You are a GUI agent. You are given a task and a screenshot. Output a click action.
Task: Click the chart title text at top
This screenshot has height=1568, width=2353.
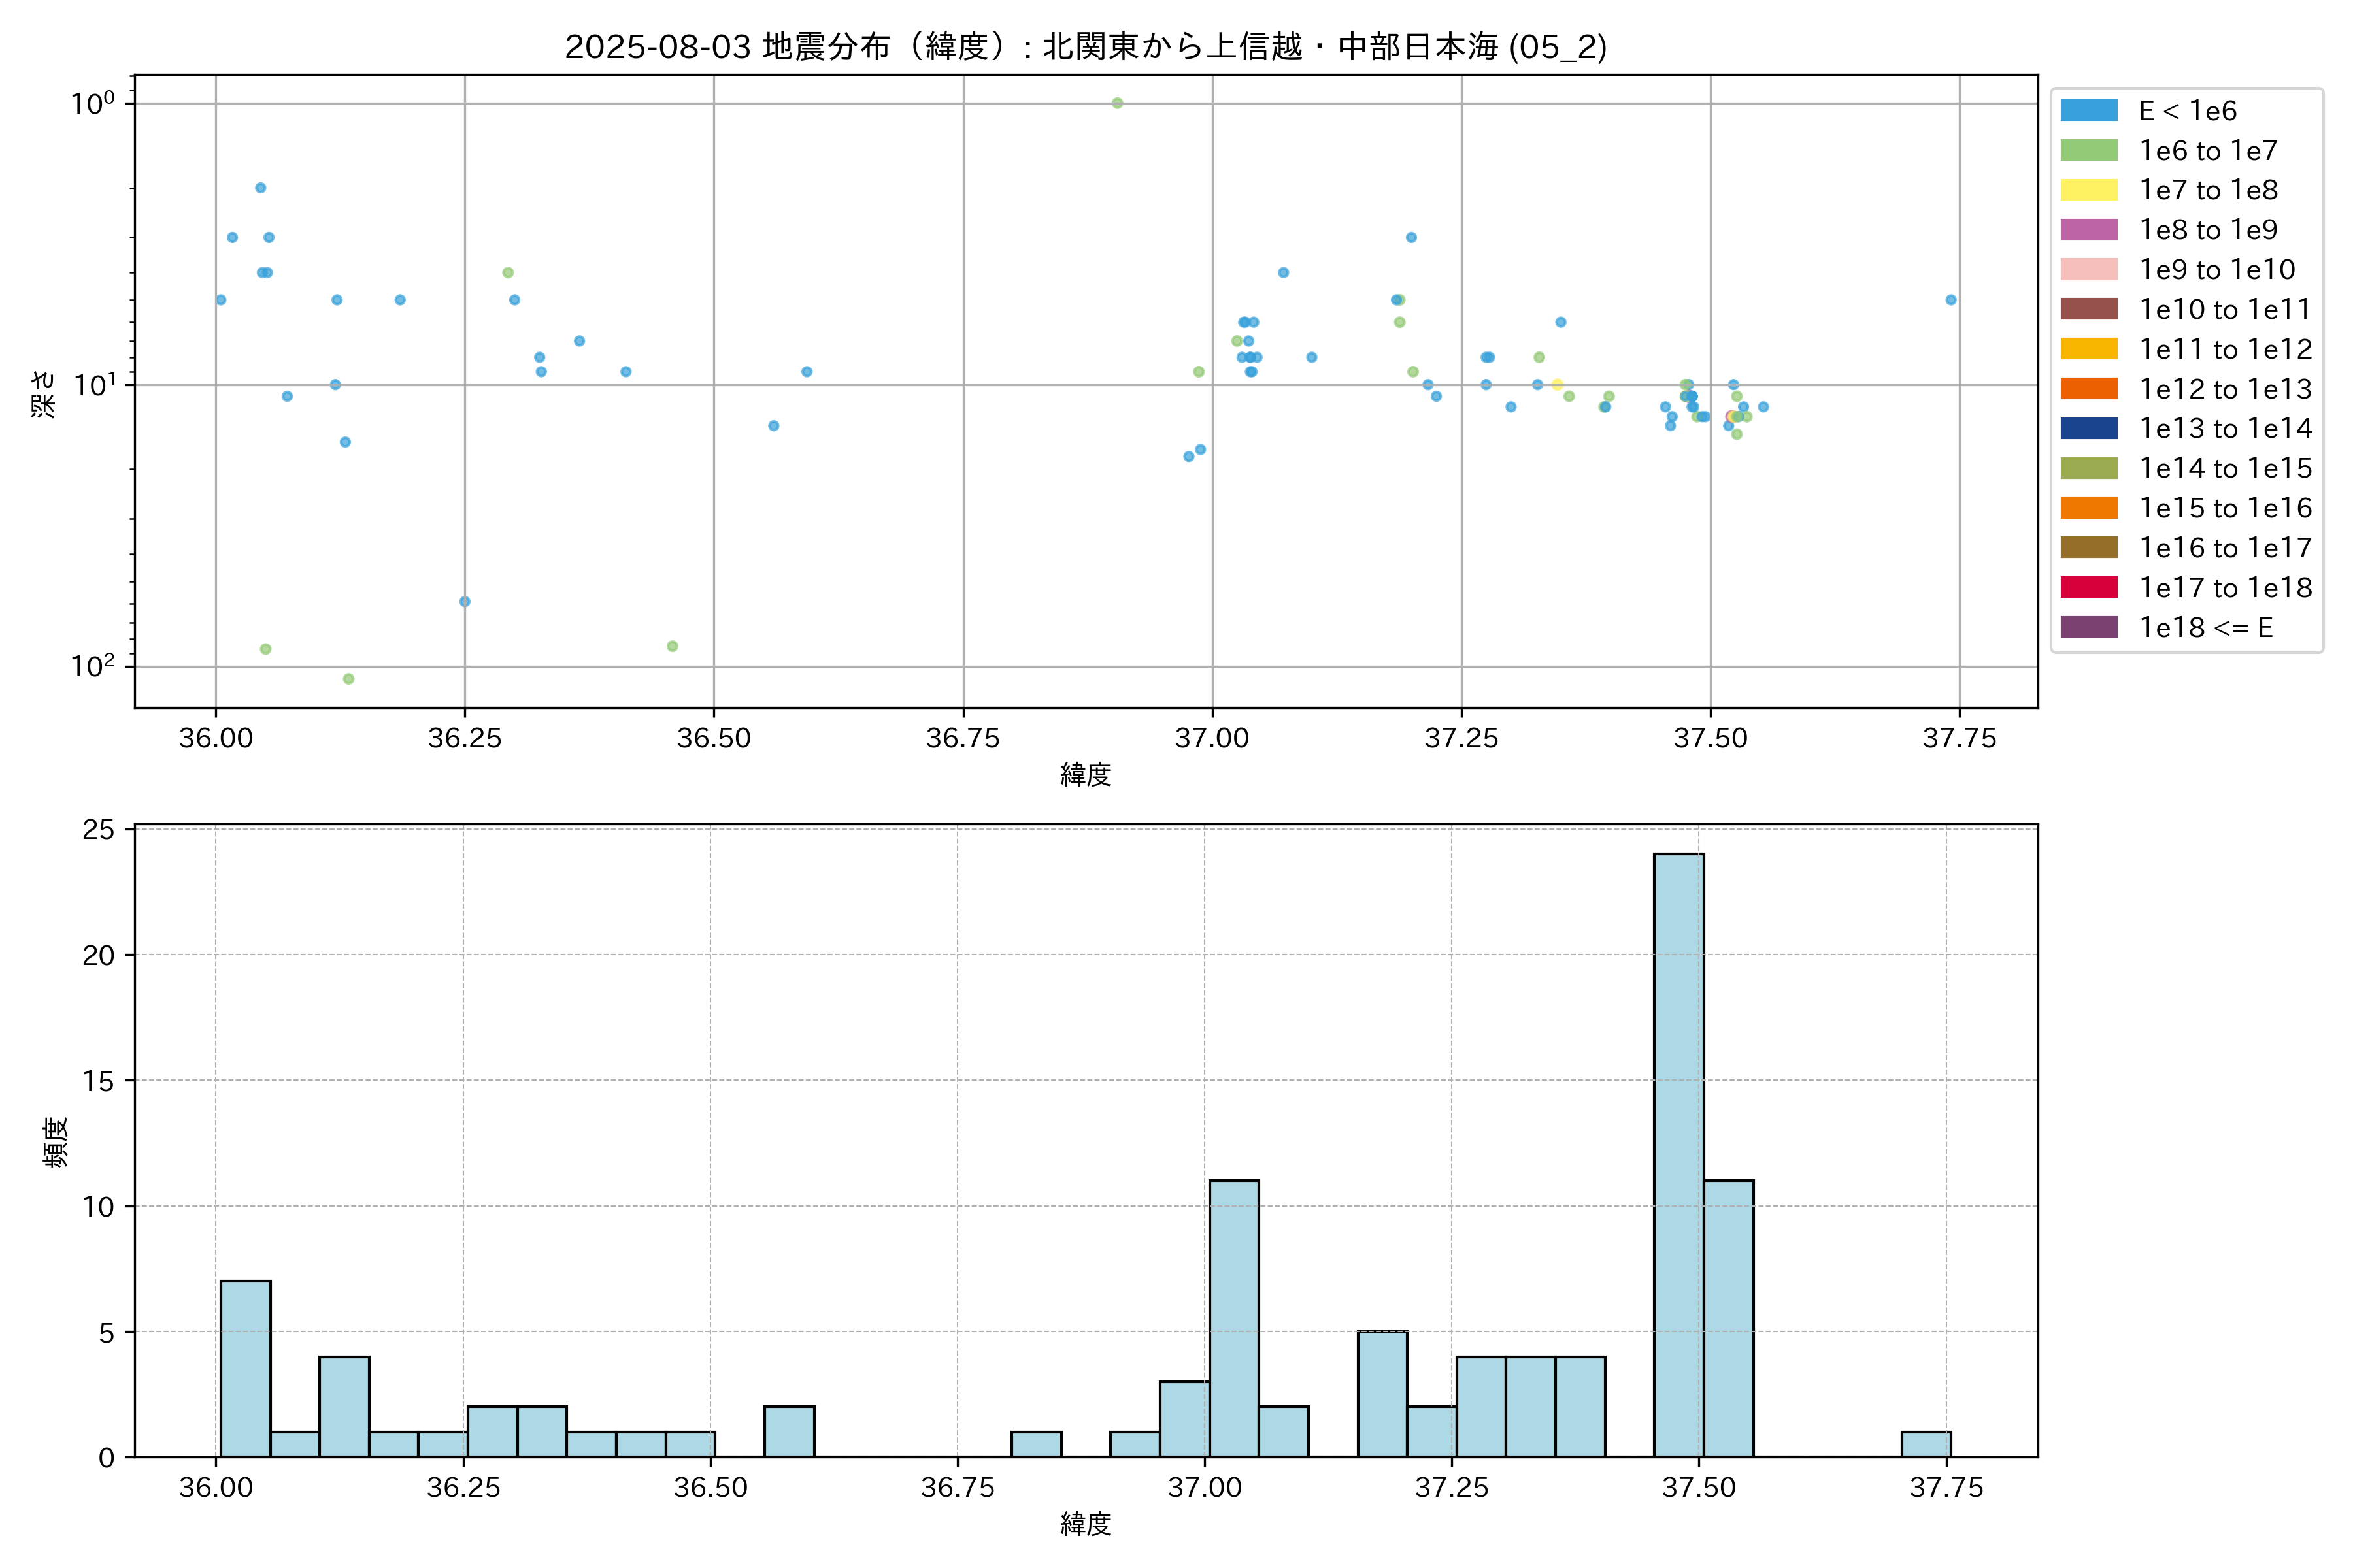pyautogui.click(x=1086, y=47)
